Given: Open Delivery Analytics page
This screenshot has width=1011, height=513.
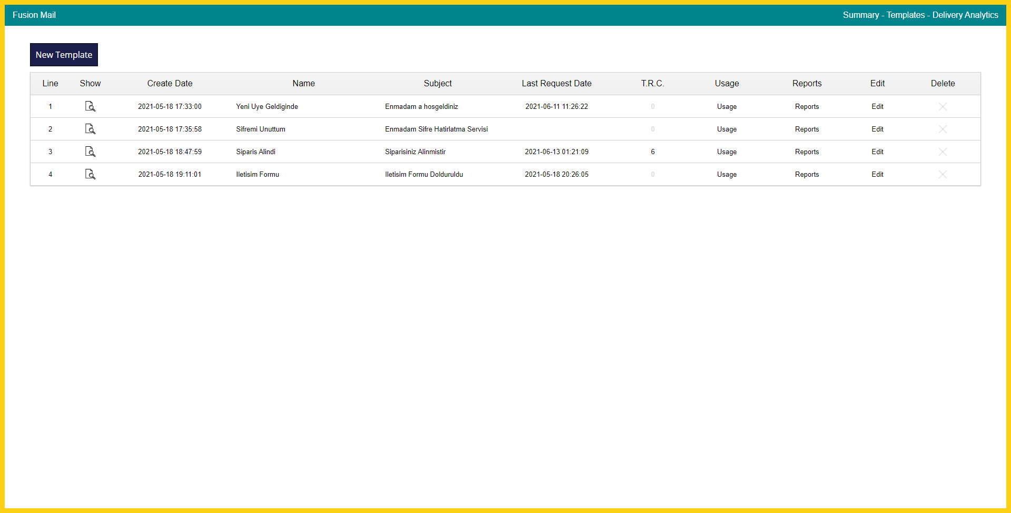Looking at the screenshot, I should click(x=965, y=15).
